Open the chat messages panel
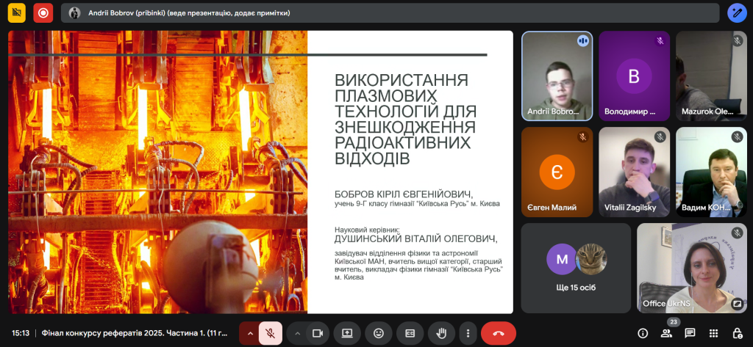Screen dimensions: 753x347 click(690, 333)
